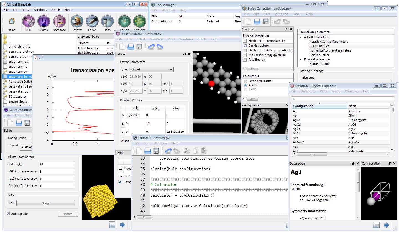399x232 pixels.
Task: Open lattice Type Unit cell dropdown
Action: click(x=151, y=69)
